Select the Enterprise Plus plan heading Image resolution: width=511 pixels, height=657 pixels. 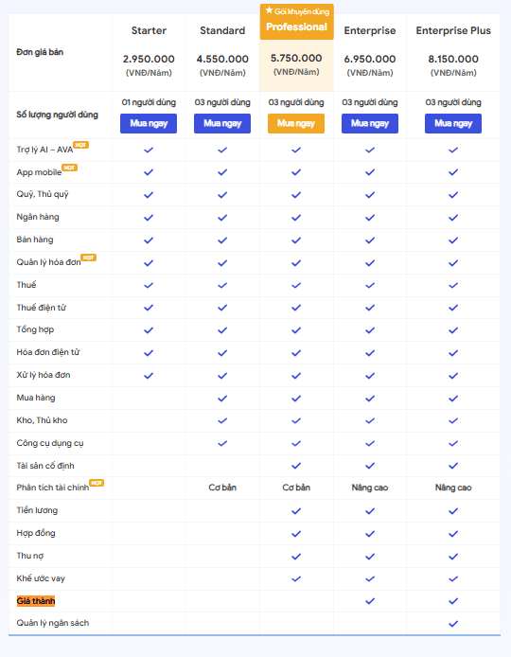(x=453, y=30)
